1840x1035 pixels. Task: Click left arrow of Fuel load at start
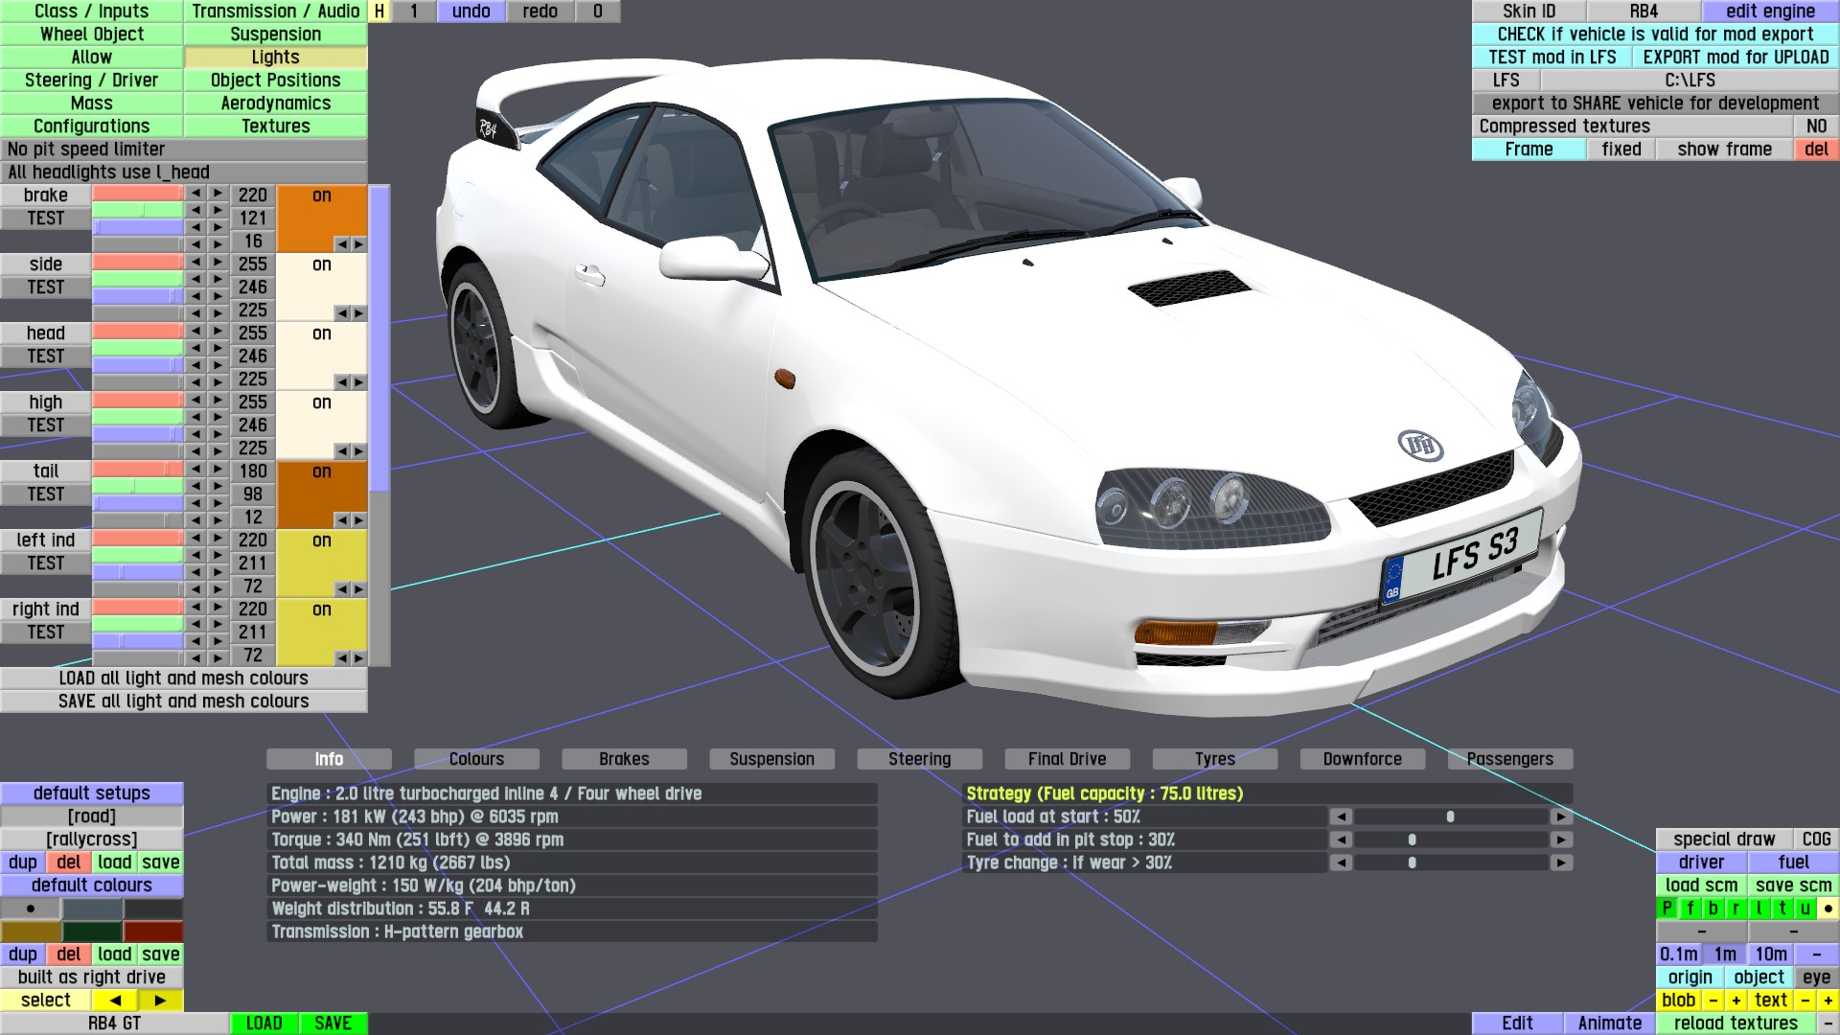[x=1341, y=816]
